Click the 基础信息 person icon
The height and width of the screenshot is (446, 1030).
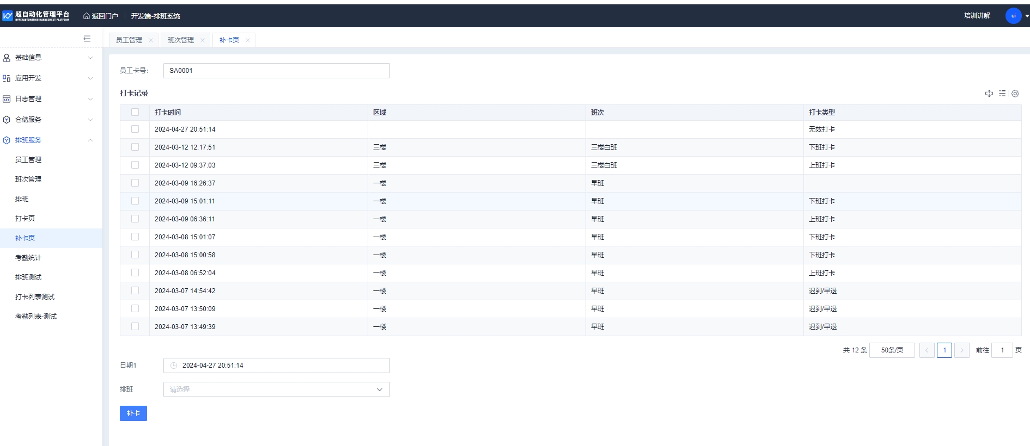(x=7, y=58)
